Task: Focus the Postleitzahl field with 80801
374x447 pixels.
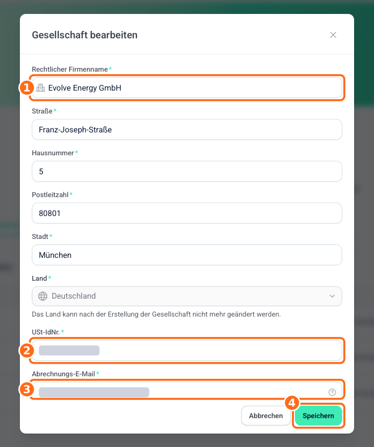Action: click(x=187, y=213)
